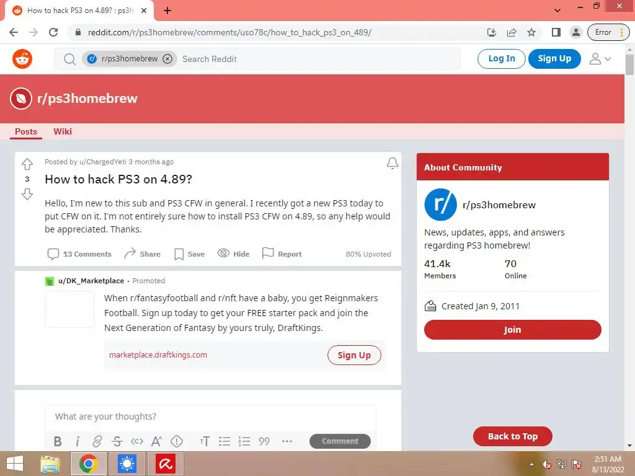Open the Chrome profile icon
Viewport: 635px width, 476px height.
[x=575, y=32]
